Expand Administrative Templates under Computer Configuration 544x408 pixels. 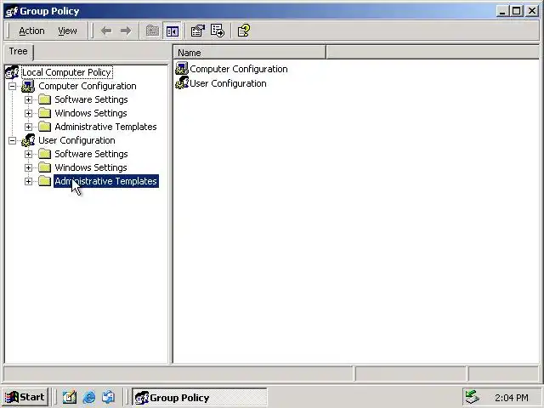(x=28, y=127)
